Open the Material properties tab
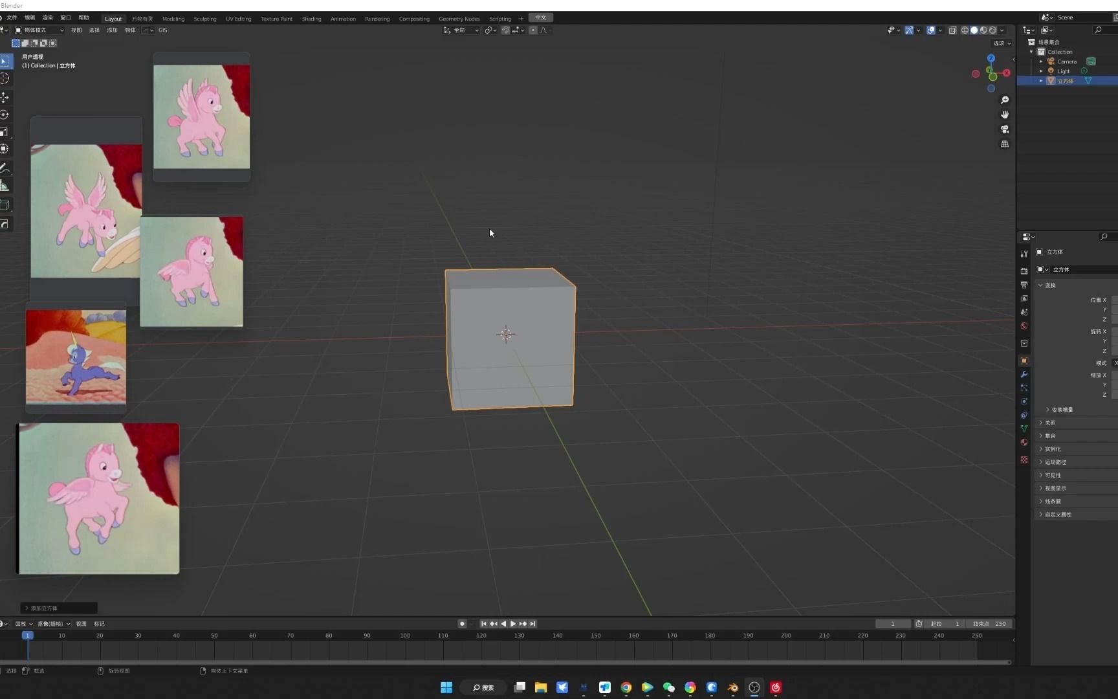Screen dimensions: 1118x699 point(1024,442)
